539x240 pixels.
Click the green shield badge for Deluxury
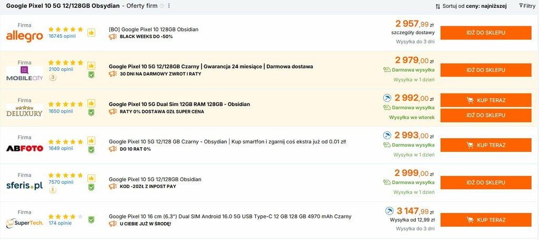(x=91, y=112)
